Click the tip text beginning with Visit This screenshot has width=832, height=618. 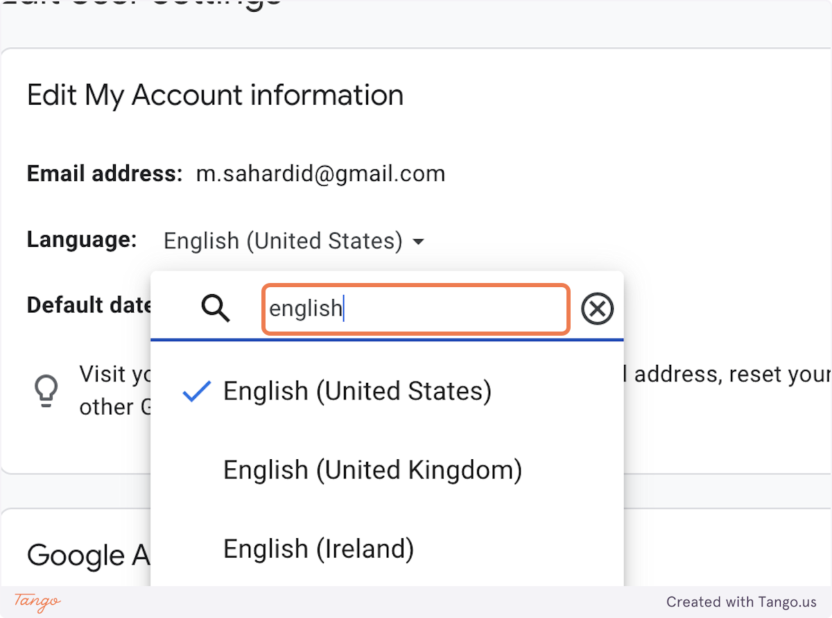click(x=111, y=390)
